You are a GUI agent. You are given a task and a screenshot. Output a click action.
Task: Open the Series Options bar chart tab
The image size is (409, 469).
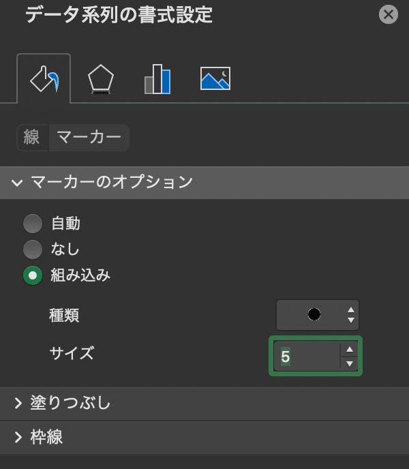(x=157, y=79)
